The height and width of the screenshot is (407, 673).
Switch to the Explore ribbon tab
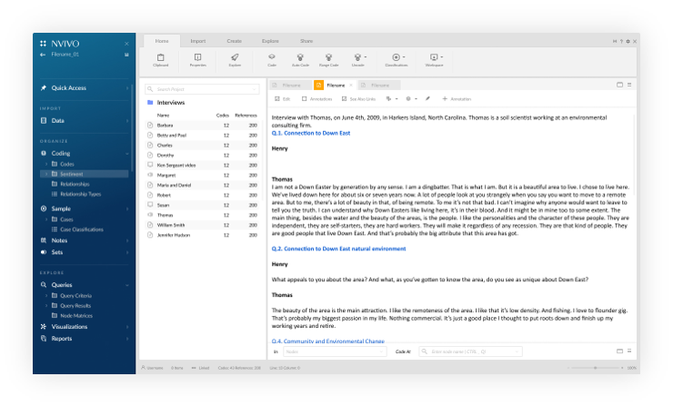point(270,41)
